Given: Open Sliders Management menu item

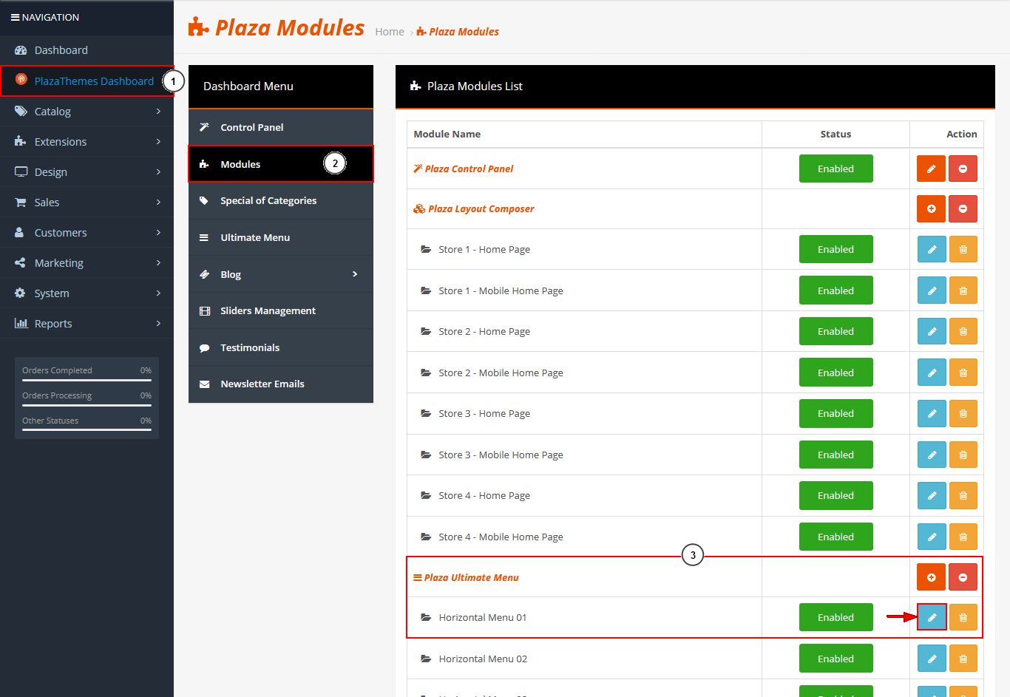Looking at the screenshot, I should point(281,310).
